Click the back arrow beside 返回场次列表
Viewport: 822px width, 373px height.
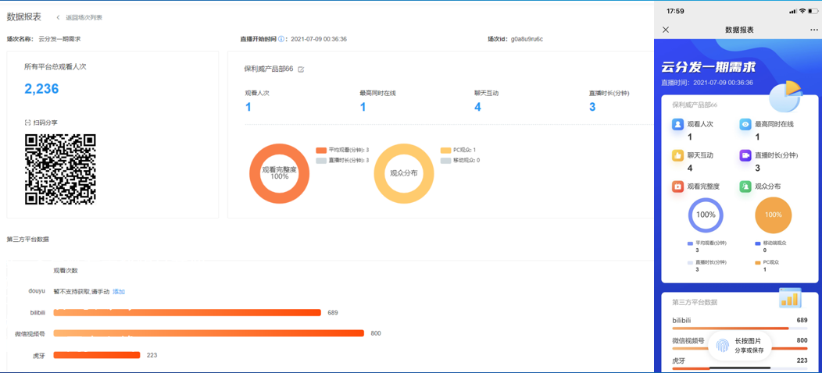pos(58,17)
